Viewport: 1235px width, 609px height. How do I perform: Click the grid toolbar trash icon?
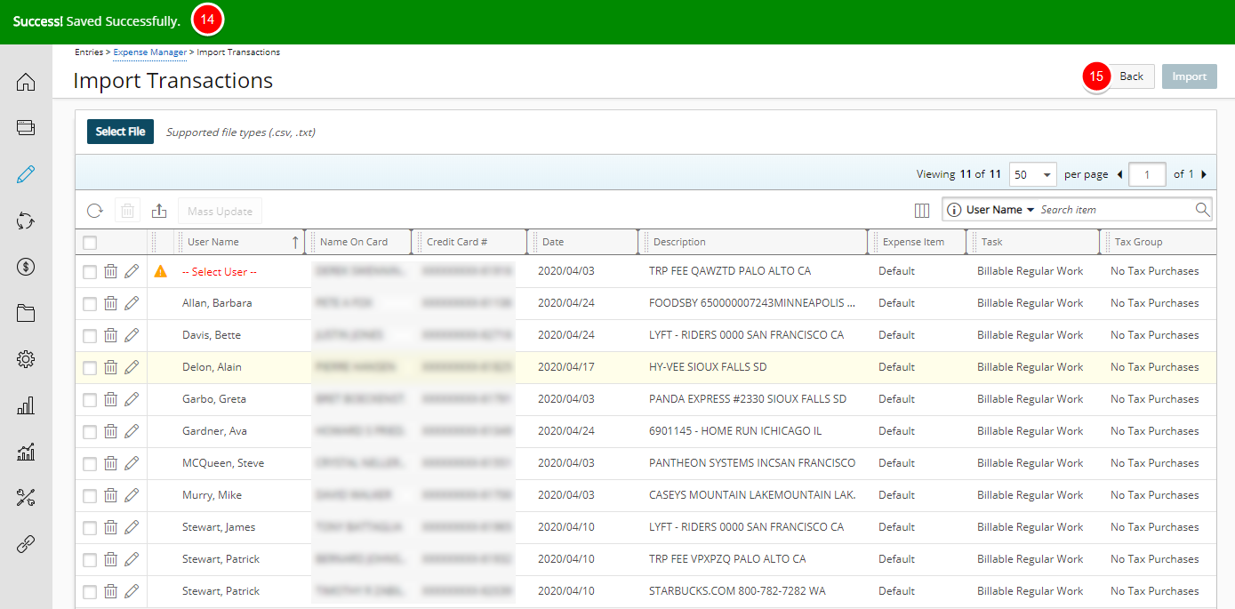[x=127, y=211]
